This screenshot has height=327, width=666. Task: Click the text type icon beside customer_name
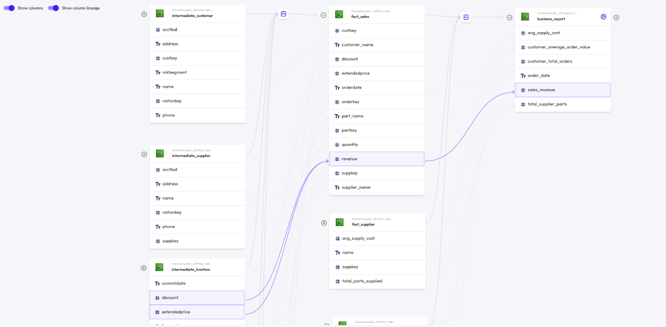click(337, 45)
